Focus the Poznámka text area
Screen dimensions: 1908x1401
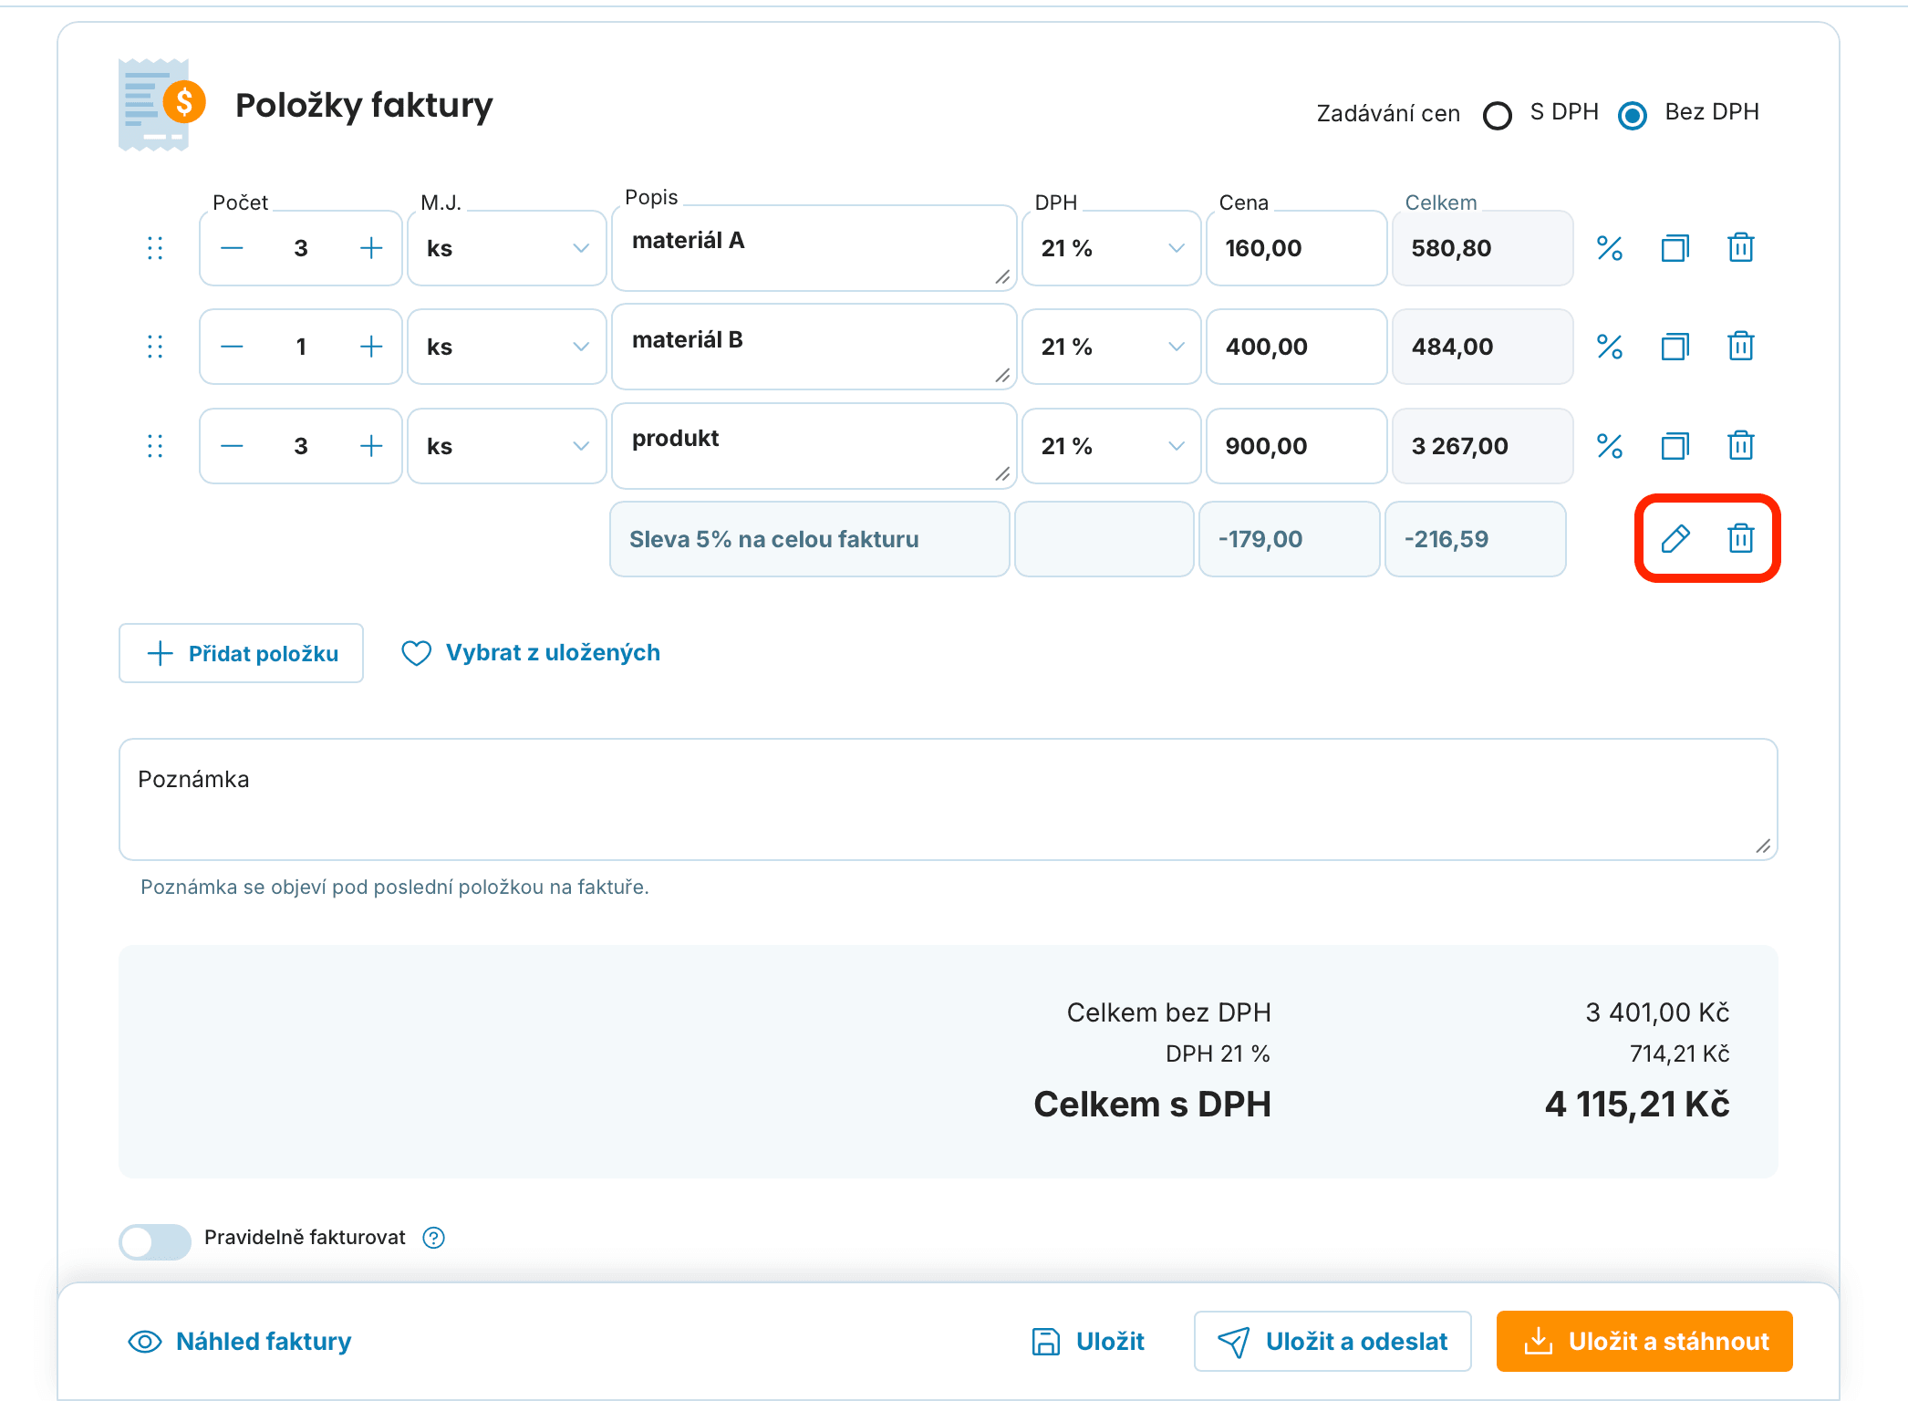pos(949,799)
